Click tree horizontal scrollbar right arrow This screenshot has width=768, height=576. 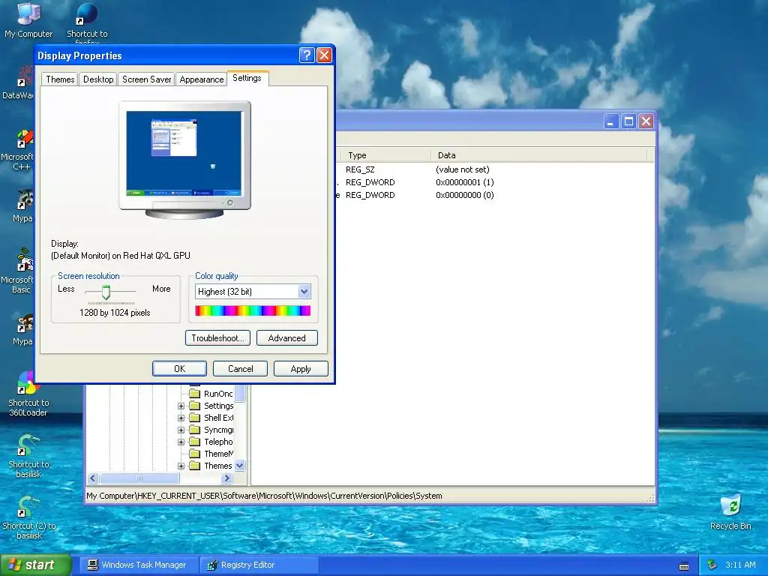click(226, 478)
